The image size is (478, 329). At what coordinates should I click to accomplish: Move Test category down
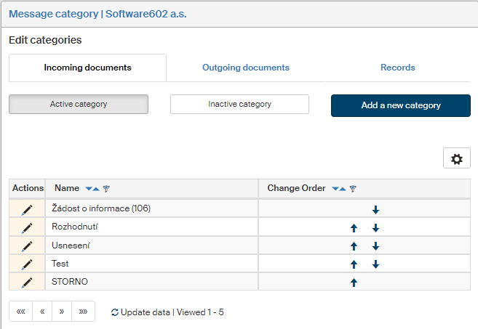point(375,264)
